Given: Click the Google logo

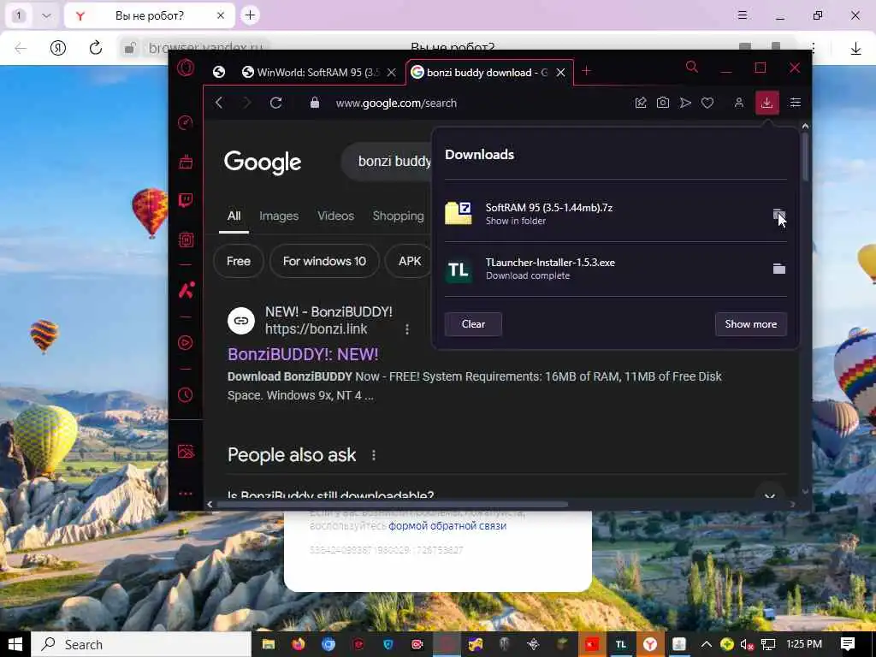Looking at the screenshot, I should click(x=263, y=163).
